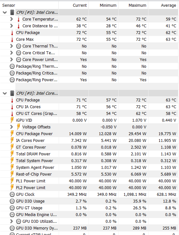Collapse the first CPU [#0] Intel Core group
This screenshot has width=179, height=235.
click(5, 13)
